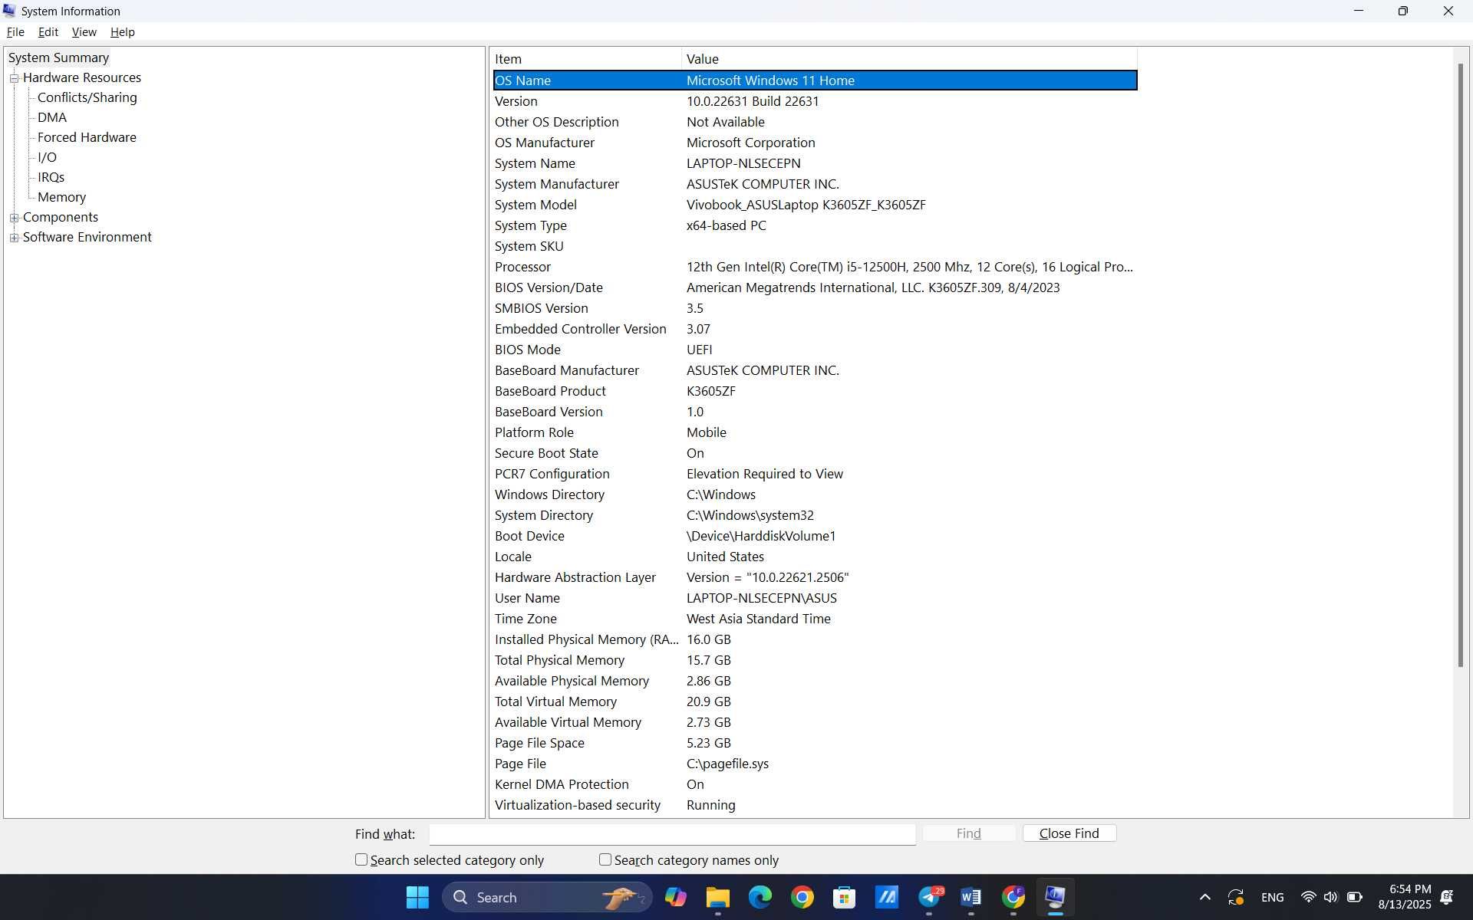Select Forced Hardware in the tree
Image resolution: width=1473 pixels, height=920 pixels.
(87, 137)
